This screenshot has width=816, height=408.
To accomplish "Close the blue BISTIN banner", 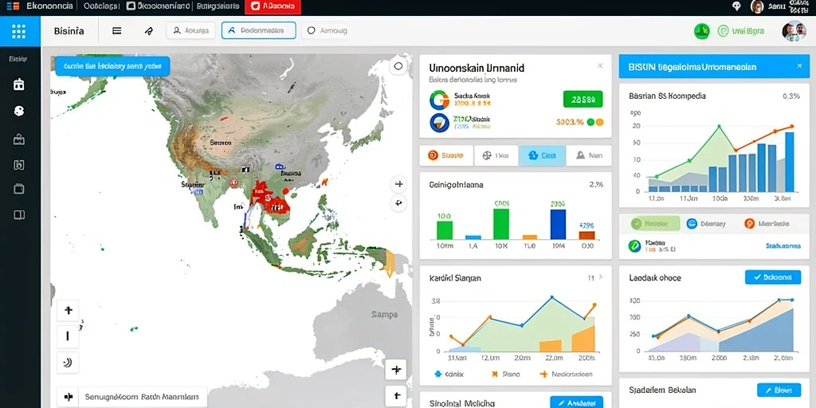I will click(799, 66).
